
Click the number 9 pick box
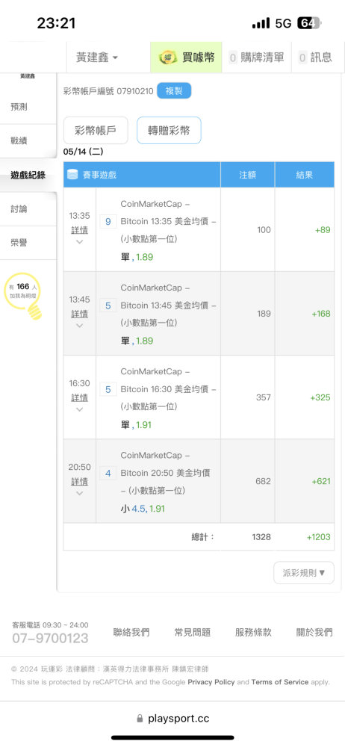[x=108, y=222]
